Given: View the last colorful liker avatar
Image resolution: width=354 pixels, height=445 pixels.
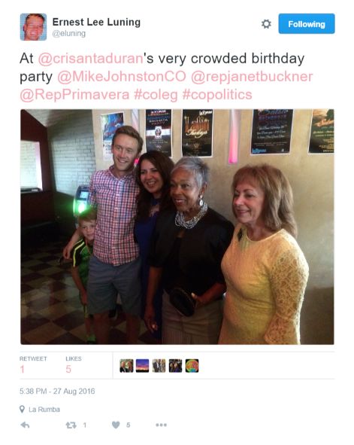Looking at the screenshot, I should [192, 365].
